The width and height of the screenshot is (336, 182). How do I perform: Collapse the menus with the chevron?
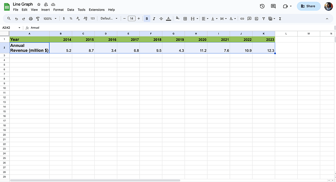(x=327, y=19)
